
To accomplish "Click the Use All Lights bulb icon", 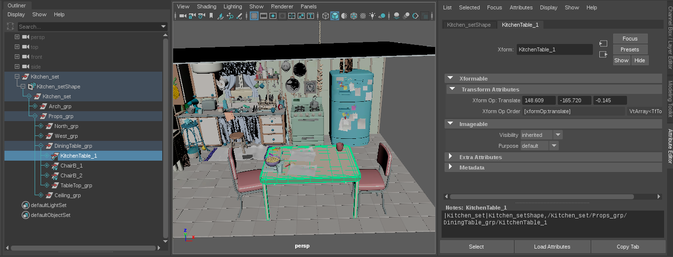I will coord(372,16).
